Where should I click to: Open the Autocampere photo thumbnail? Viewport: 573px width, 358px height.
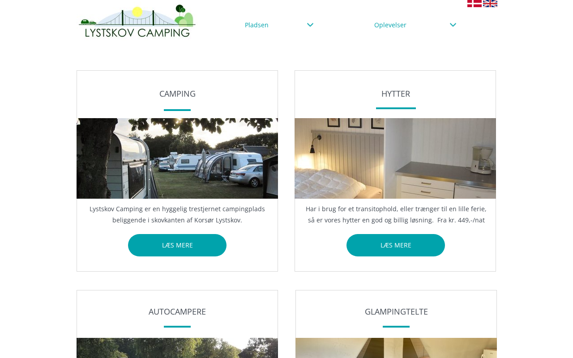[177, 348]
